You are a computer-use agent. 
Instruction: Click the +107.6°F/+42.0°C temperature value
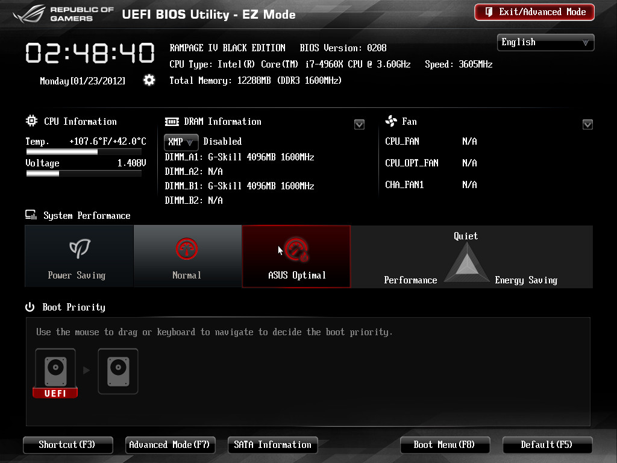108,141
